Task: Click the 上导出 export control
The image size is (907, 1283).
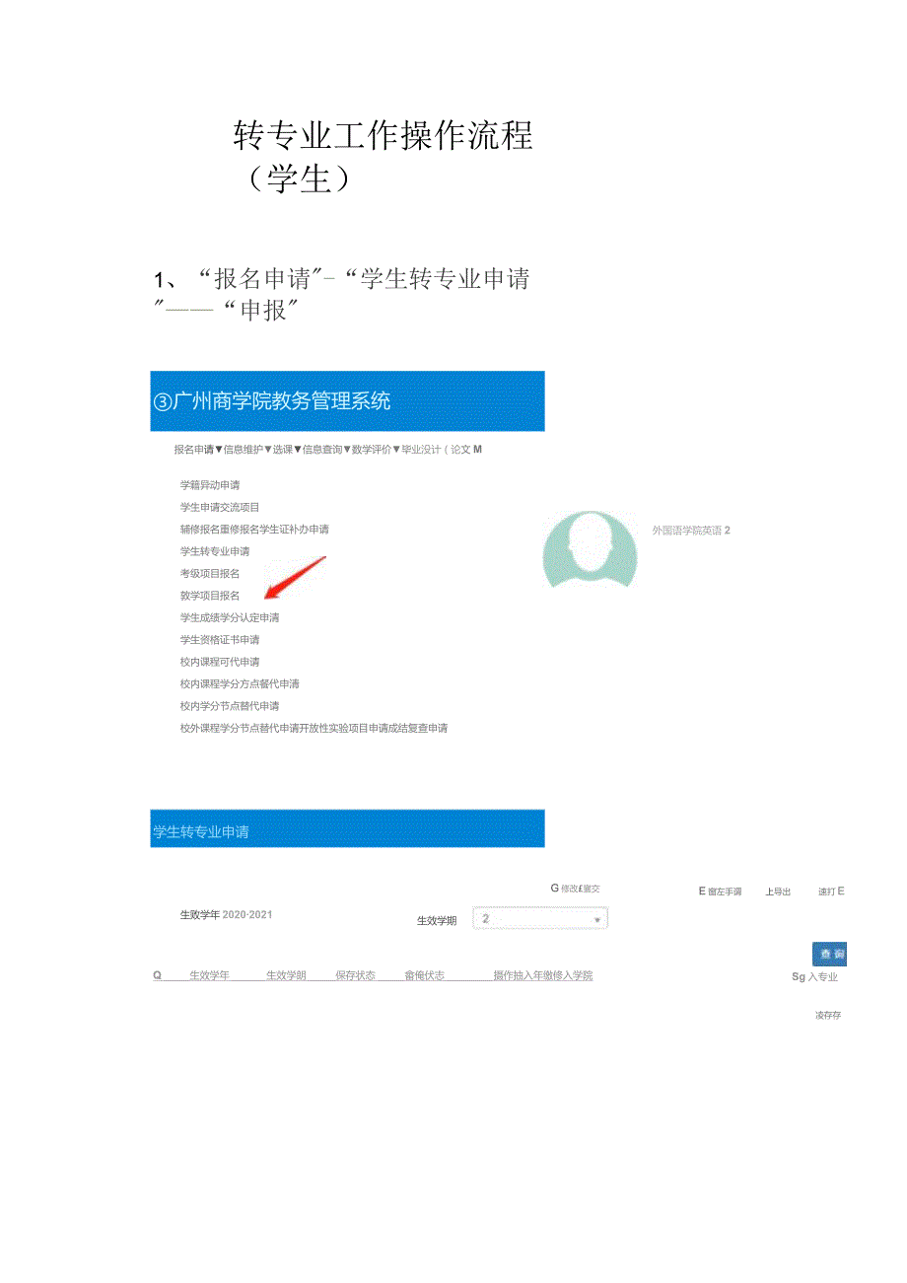Action: click(778, 891)
